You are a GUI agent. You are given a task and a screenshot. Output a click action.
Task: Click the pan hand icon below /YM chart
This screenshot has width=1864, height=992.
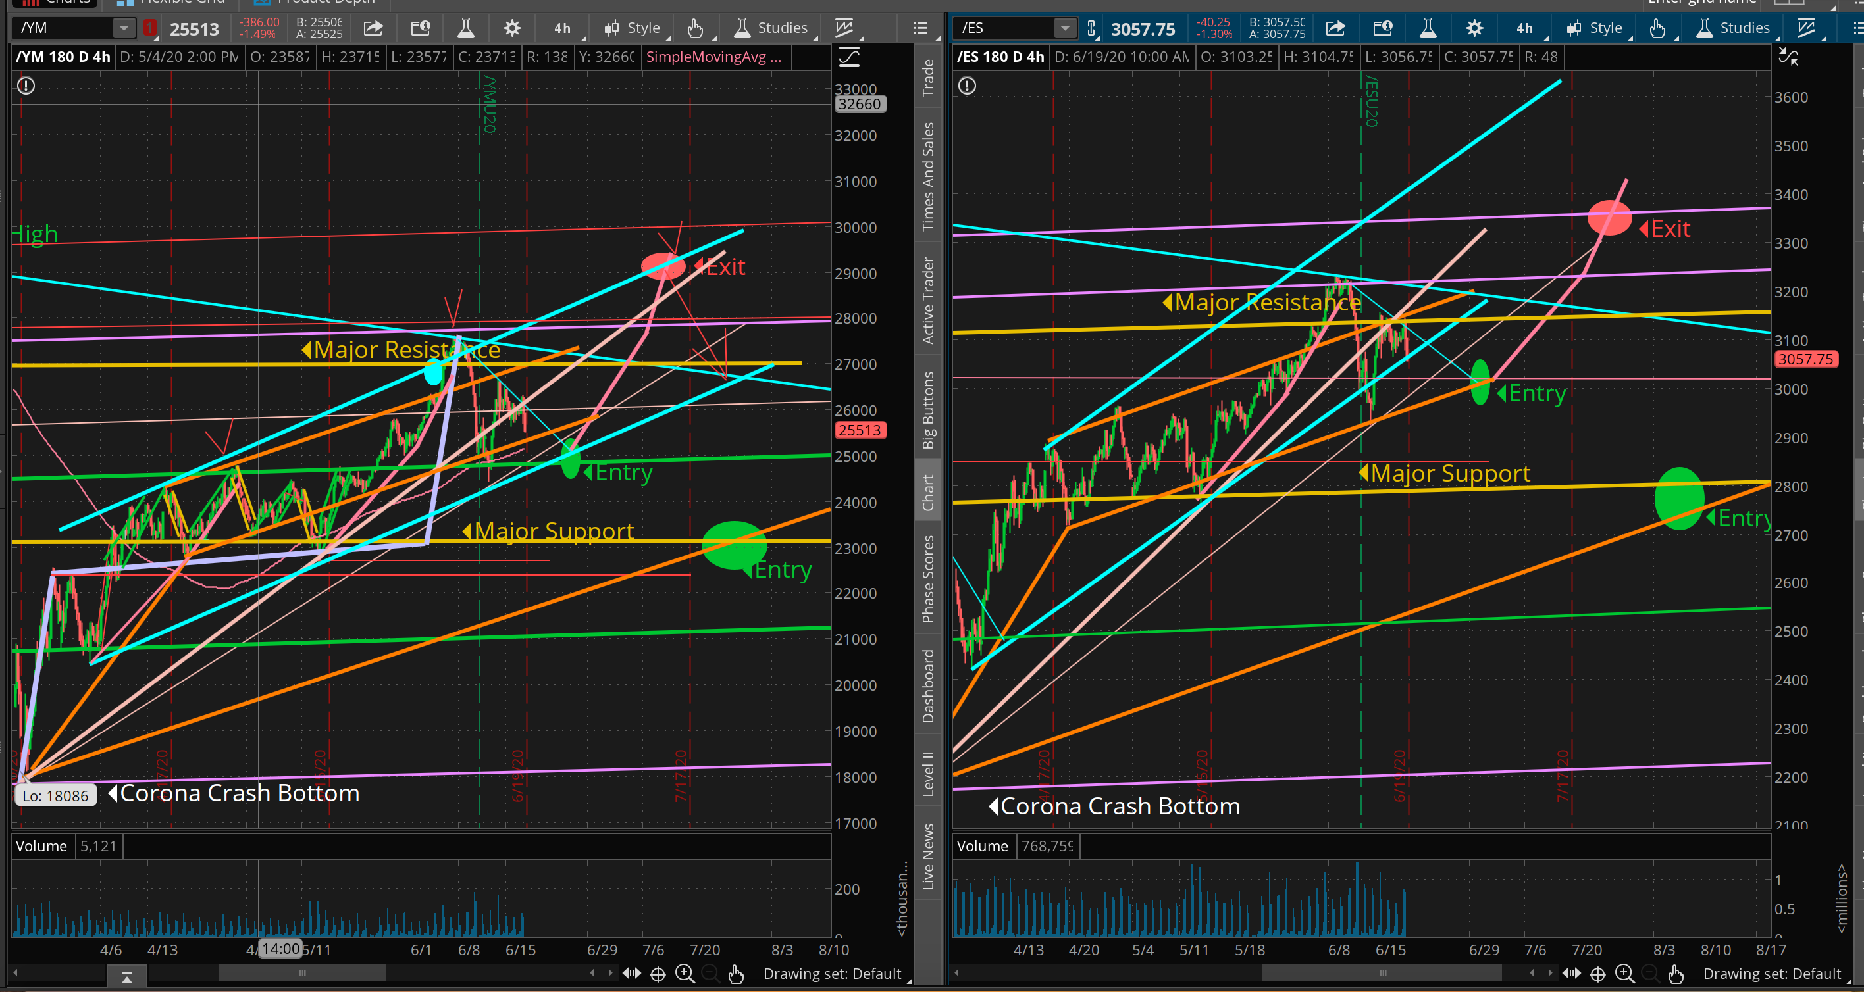click(x=736, y=974)
